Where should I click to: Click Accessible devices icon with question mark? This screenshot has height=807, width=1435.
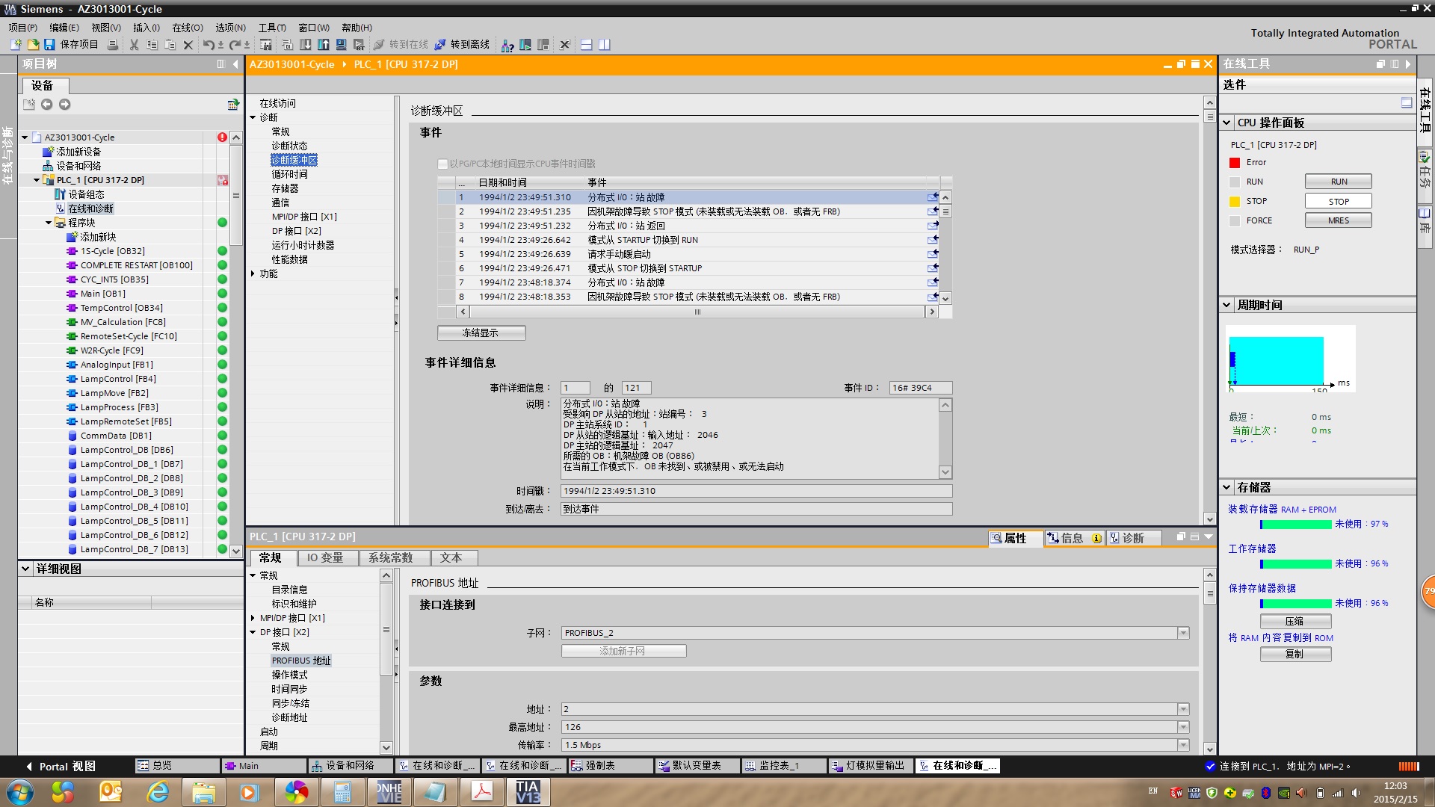(x=507, y=46)
